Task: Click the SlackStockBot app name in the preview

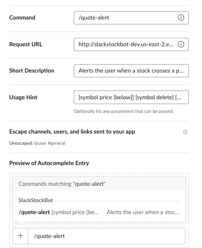Action: coord(36,201)
